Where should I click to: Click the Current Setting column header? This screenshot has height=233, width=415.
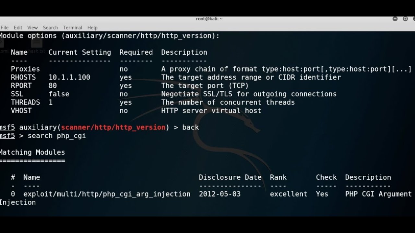click(80, 52)
